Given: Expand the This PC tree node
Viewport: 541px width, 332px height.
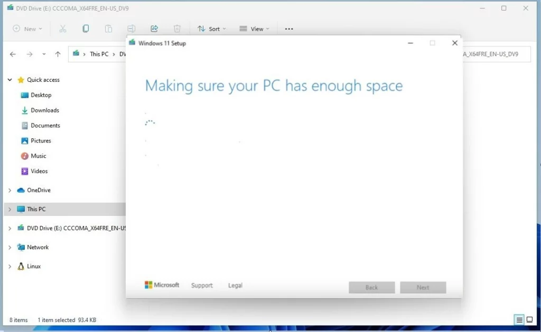Looking at the screenshot, I should click(10, 209).
